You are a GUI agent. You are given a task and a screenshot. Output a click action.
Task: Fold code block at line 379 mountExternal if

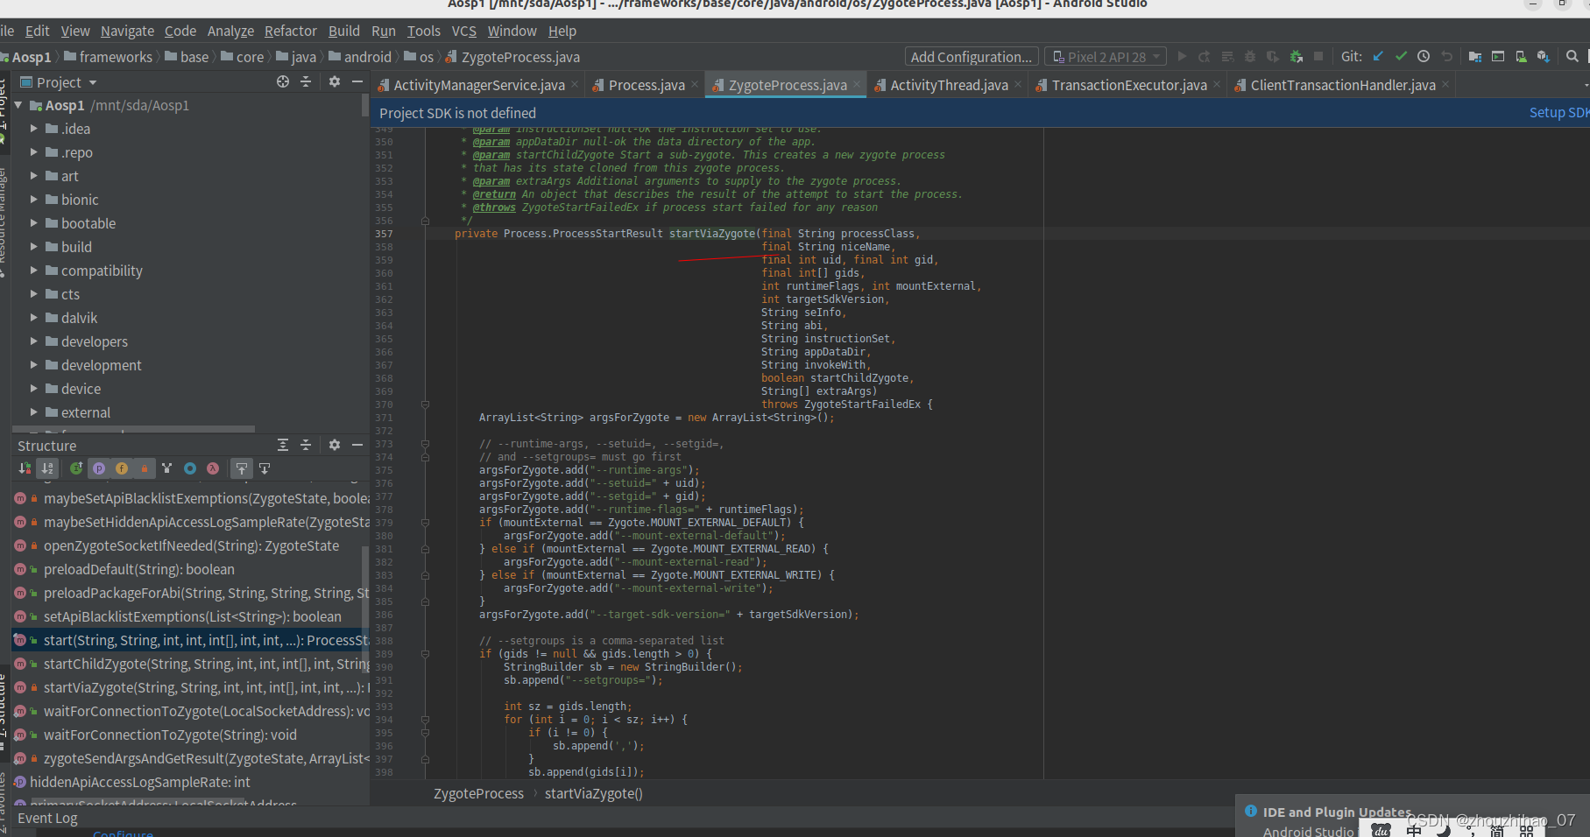click(x=425, y=523)
